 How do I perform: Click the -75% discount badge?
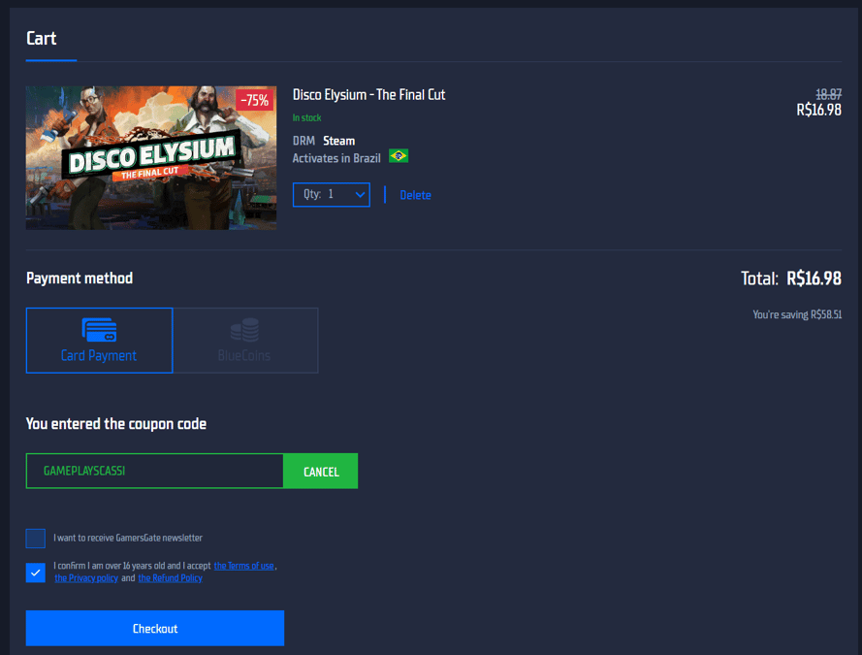255,100
